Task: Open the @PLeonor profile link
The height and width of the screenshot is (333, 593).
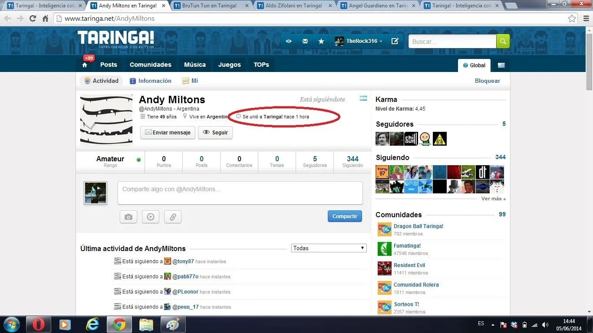Action: [x=185, y=292]
